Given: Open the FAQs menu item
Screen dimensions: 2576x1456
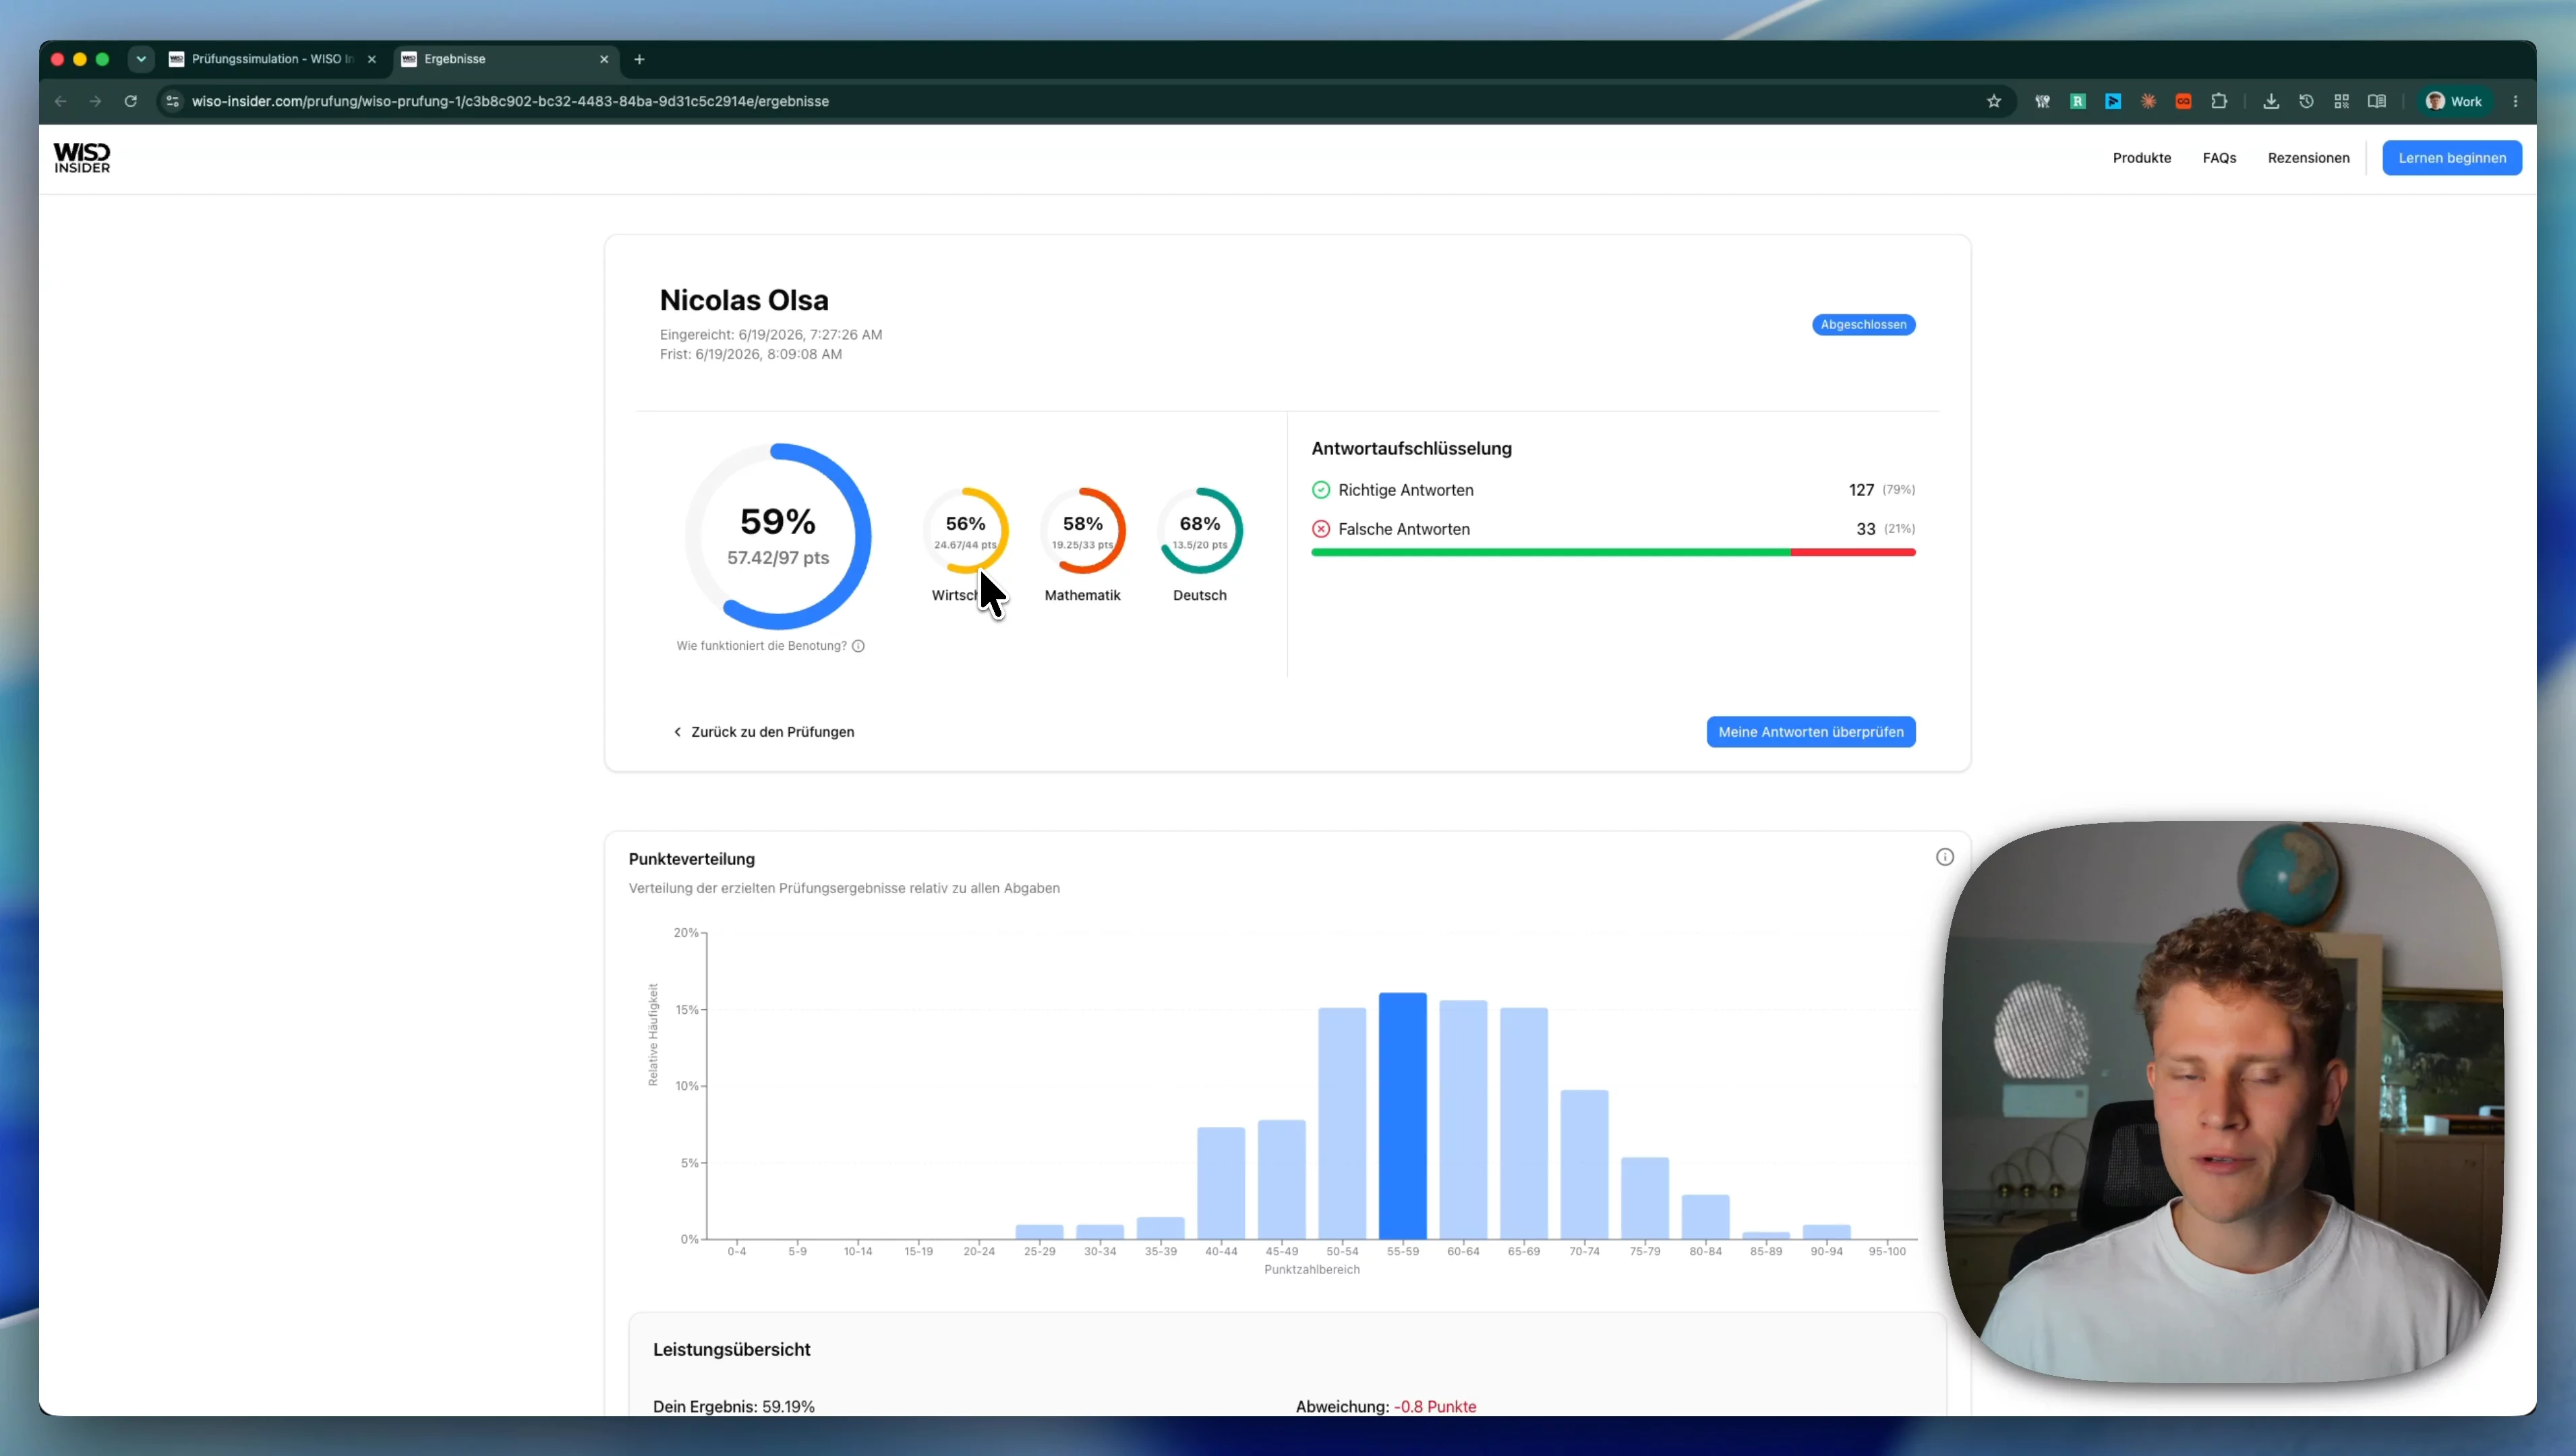Looking at the screenshot, I should pos(2219,158).
